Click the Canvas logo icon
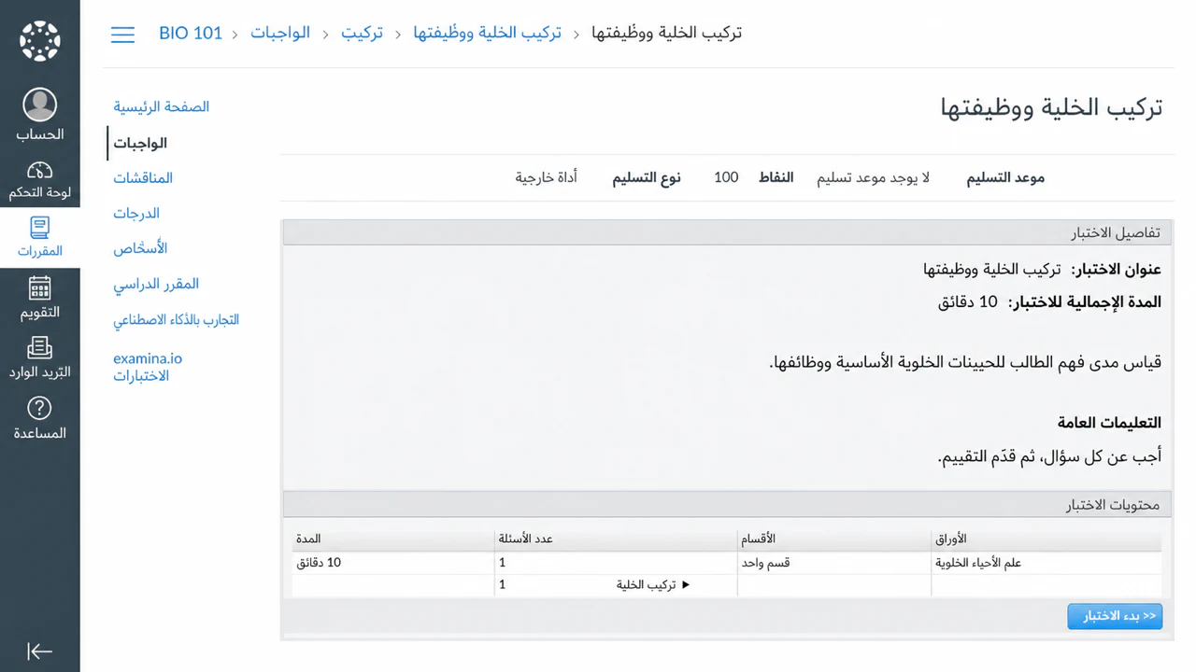 click(40, 40)
